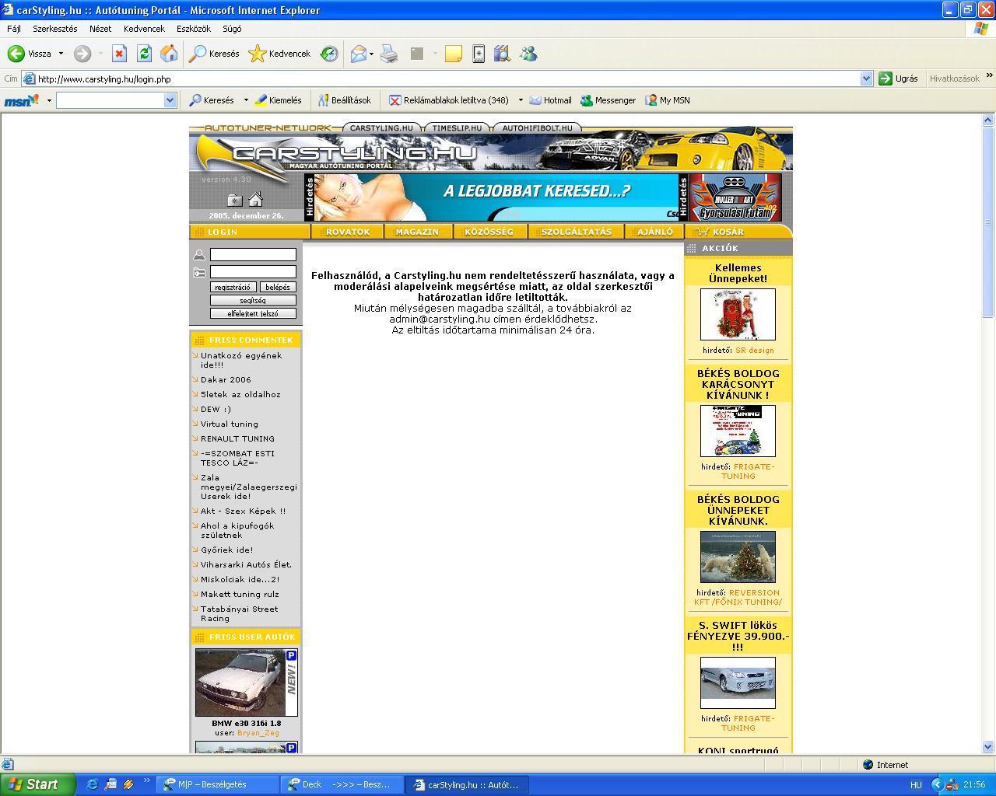Open Beállítások settings in MSN toolbar
This screenshot has width=996, height=796.
point(345,100)
